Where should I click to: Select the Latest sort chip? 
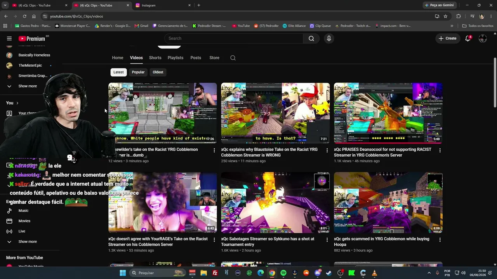tap(118, 72)
